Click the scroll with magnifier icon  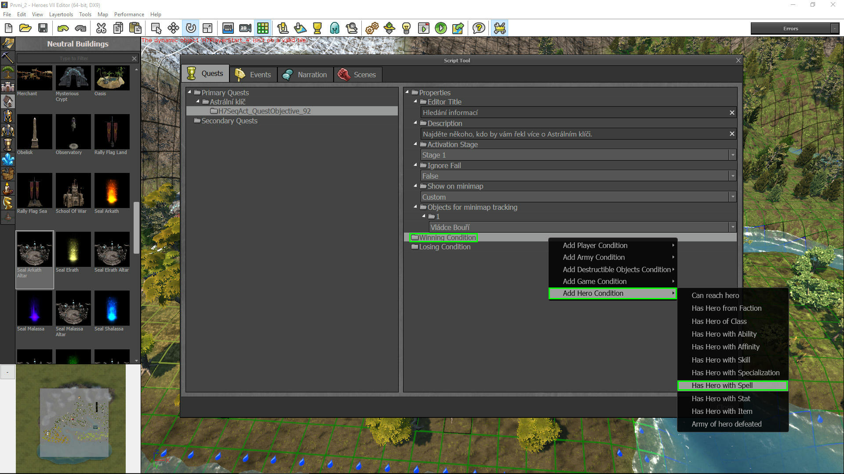click(352, 29)
